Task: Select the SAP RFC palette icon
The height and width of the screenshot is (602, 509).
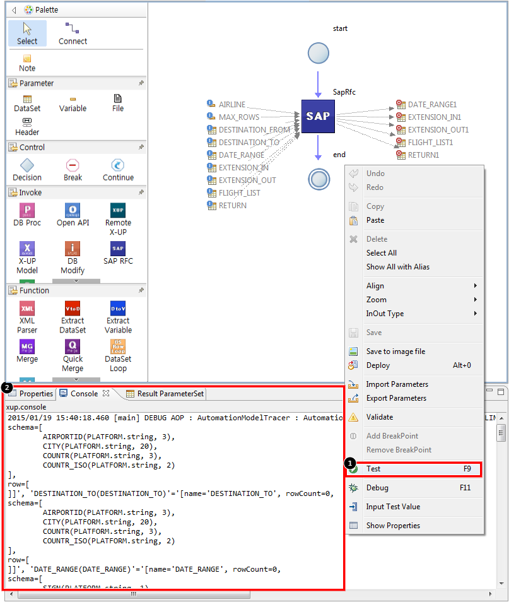Action: coord(118,253)
